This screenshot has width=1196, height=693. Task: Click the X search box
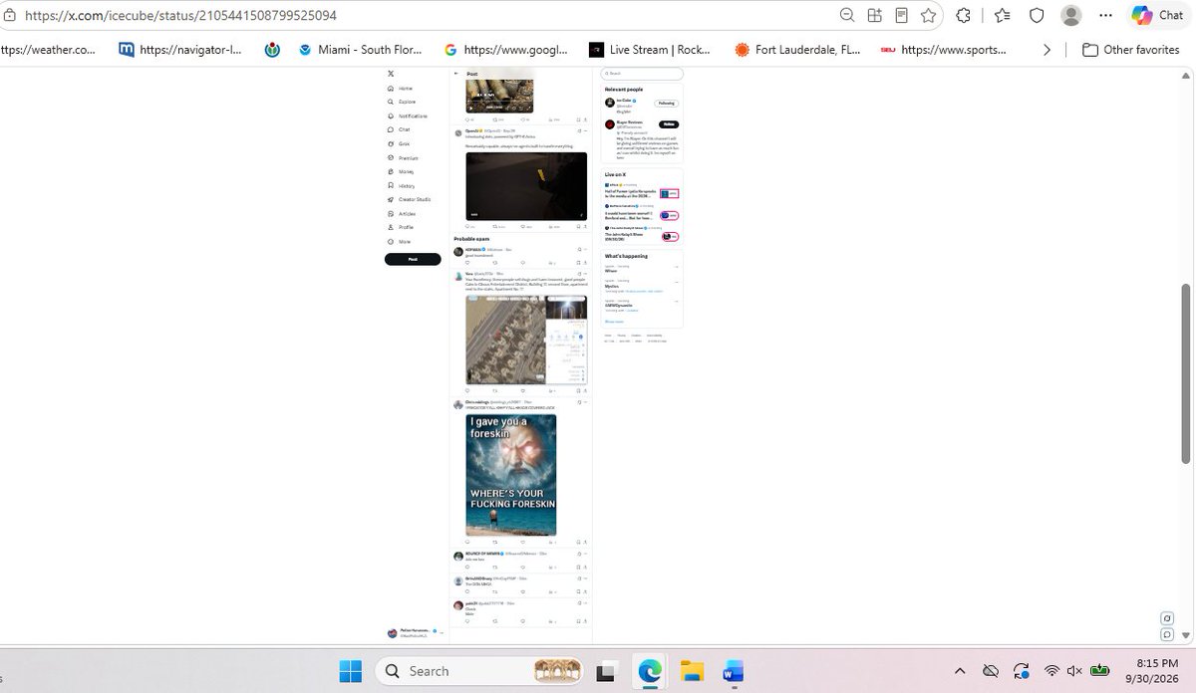pyautogui.click(x=642, y=74)
